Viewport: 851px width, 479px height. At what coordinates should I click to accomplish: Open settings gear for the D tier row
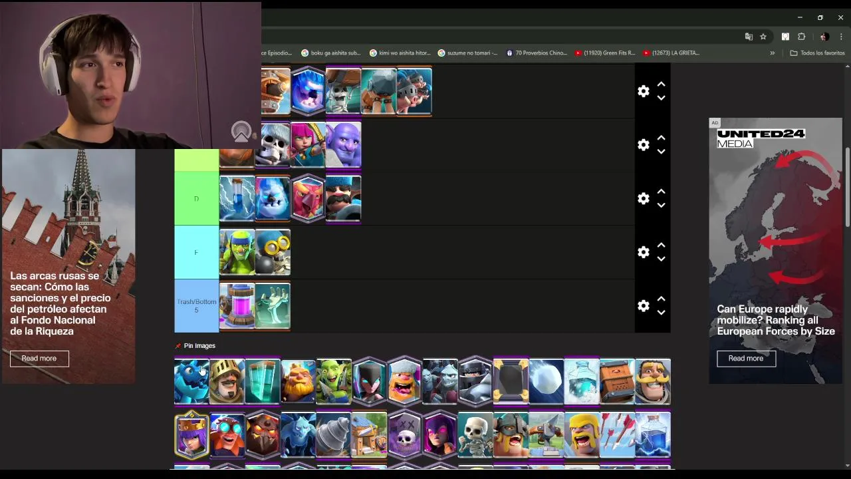pos(643,198)
